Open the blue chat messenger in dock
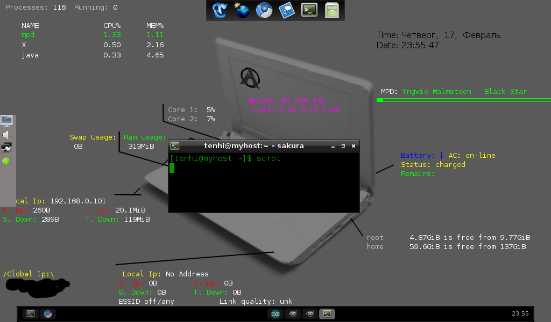551x322 pixels. (286, 10)
